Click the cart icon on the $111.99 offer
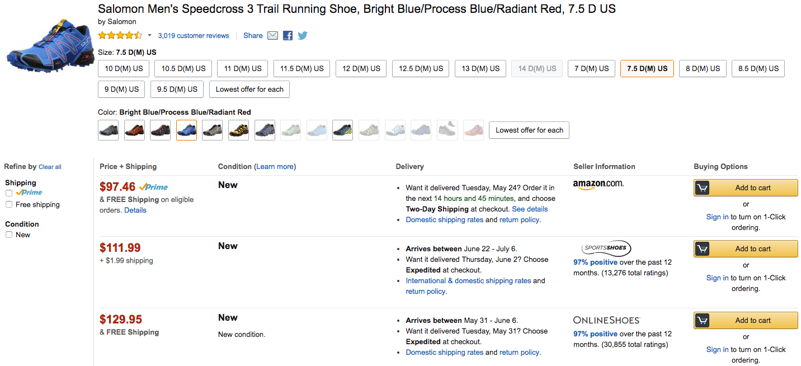This screenshot has height=366, width=801. click(703, 249)
